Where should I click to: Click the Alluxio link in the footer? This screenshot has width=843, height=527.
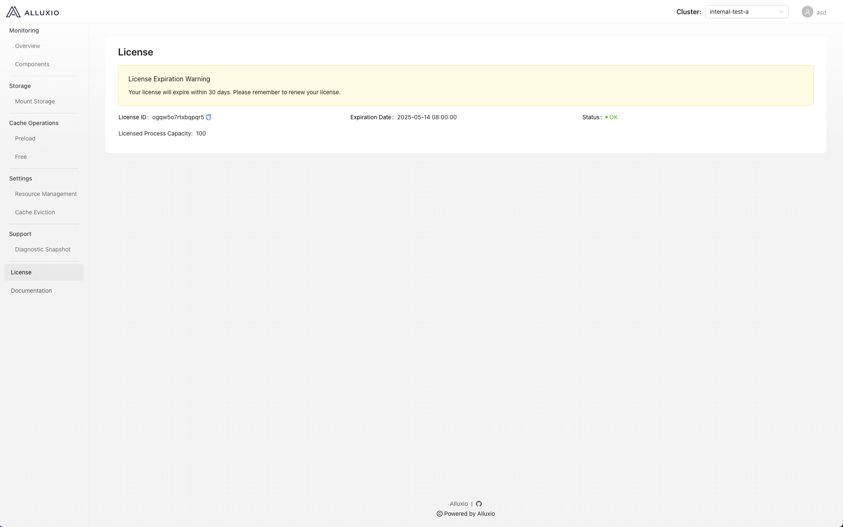(459, 504)
